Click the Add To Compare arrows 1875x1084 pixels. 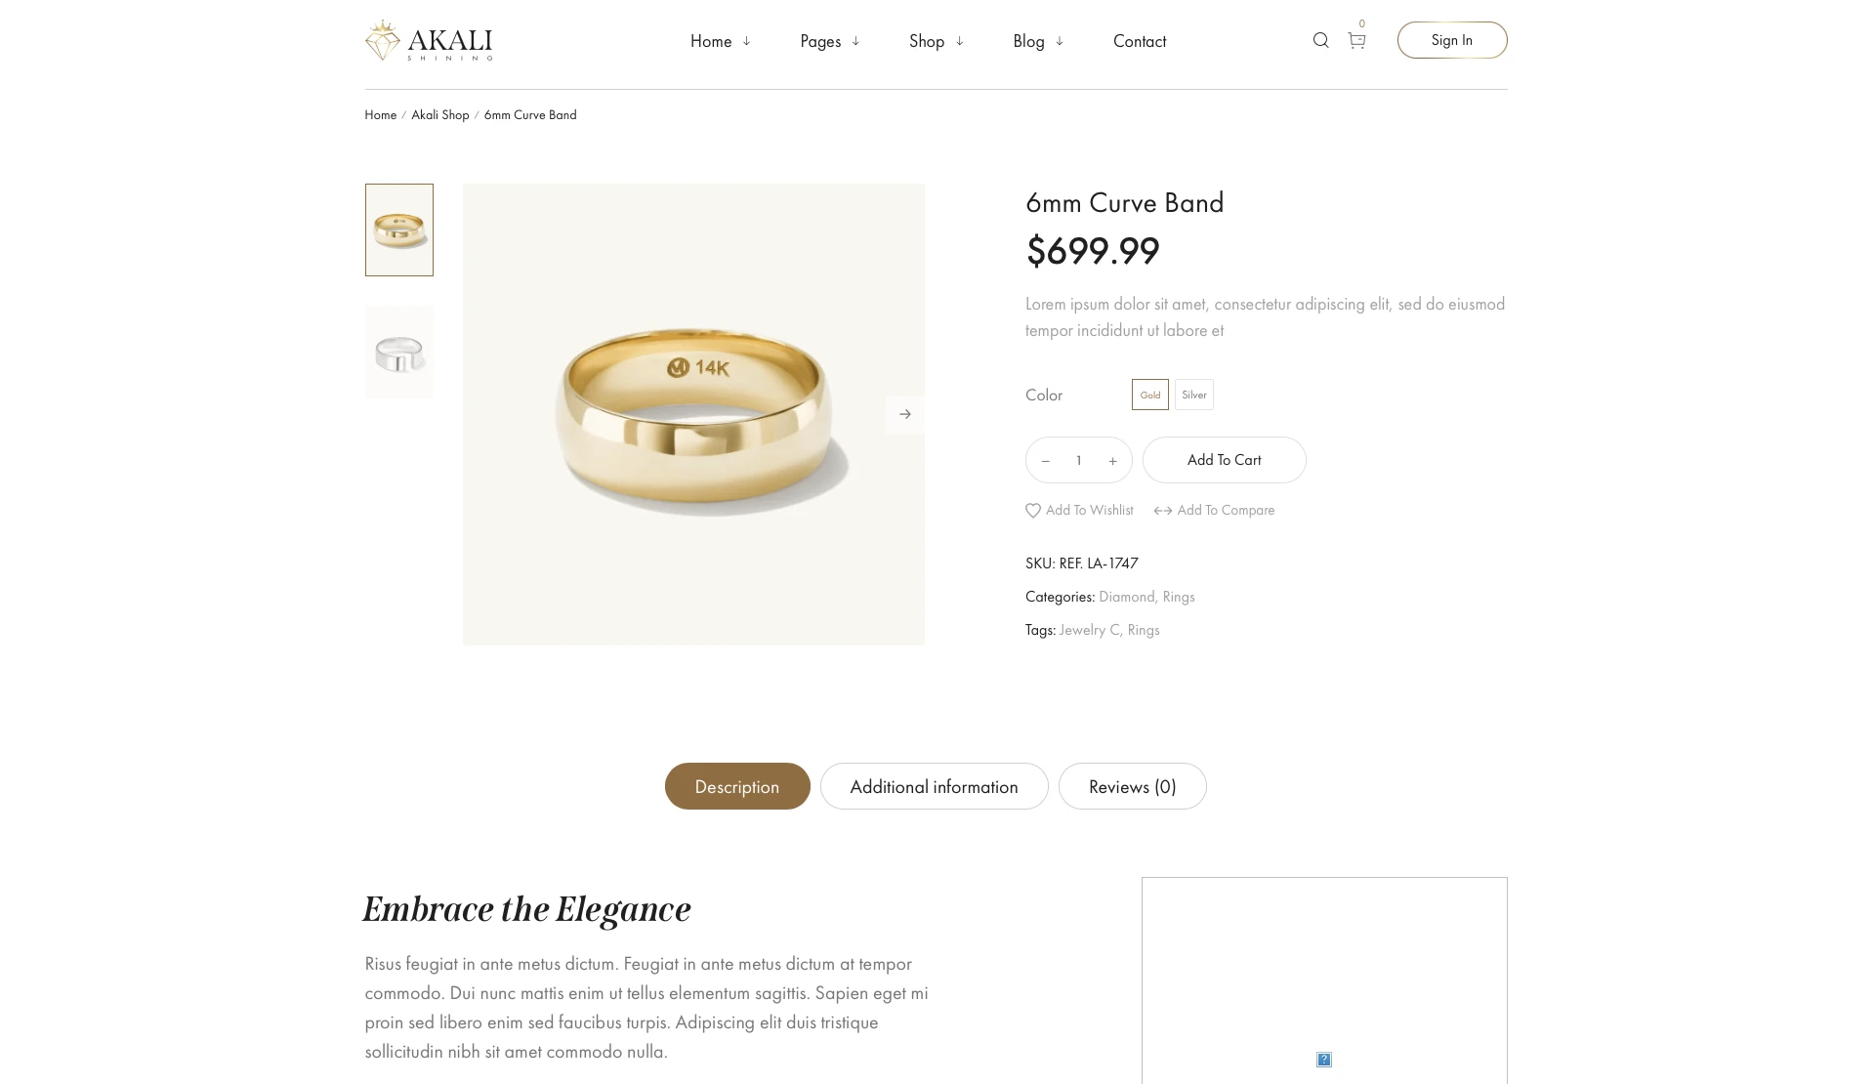(1162, 511)
